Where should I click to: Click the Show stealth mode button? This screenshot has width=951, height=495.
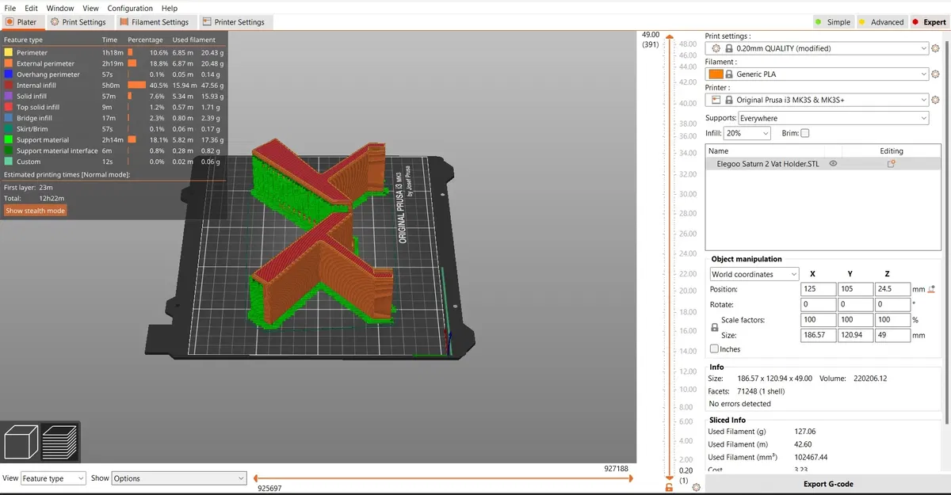[x=35, y=211]
